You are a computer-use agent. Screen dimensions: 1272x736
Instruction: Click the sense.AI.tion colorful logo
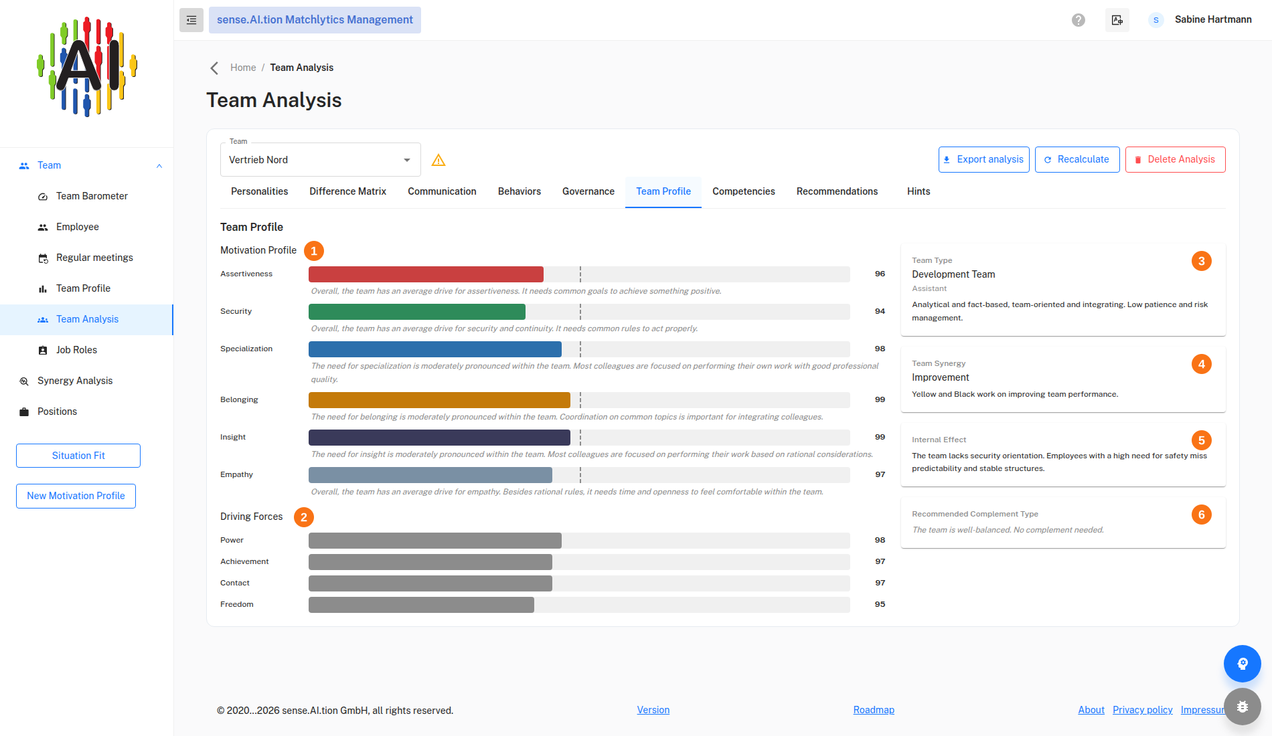pos(87,67)
